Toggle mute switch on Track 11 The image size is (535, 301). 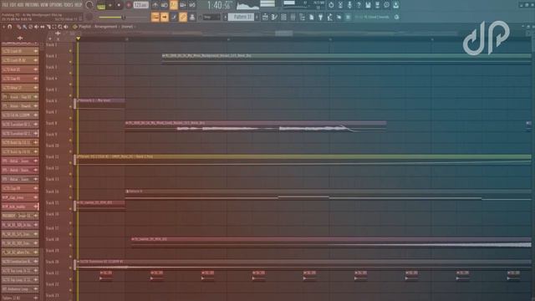pyautogui.click(x=70, y=162)
